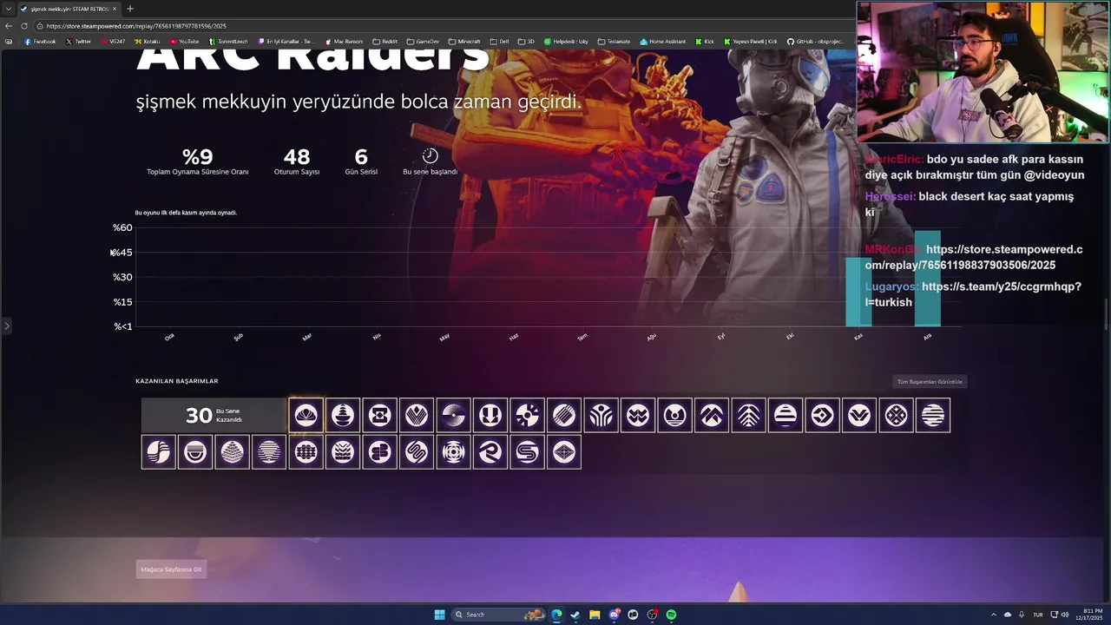Expand the 3D bookmarks folder
The height and width of the screenshot is (625, 1111).
pyautogui.click(x=526, y=42)
